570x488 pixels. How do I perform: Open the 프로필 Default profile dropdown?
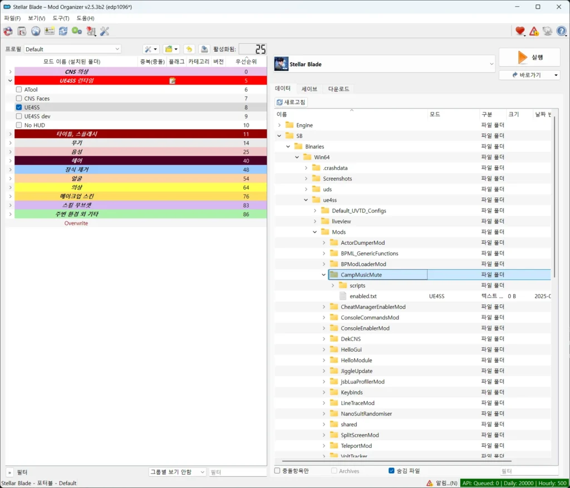point(73,49)
